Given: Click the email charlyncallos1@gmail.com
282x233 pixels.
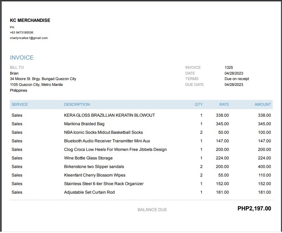Looking at the screenshot, I should click(x=29, y=38).
